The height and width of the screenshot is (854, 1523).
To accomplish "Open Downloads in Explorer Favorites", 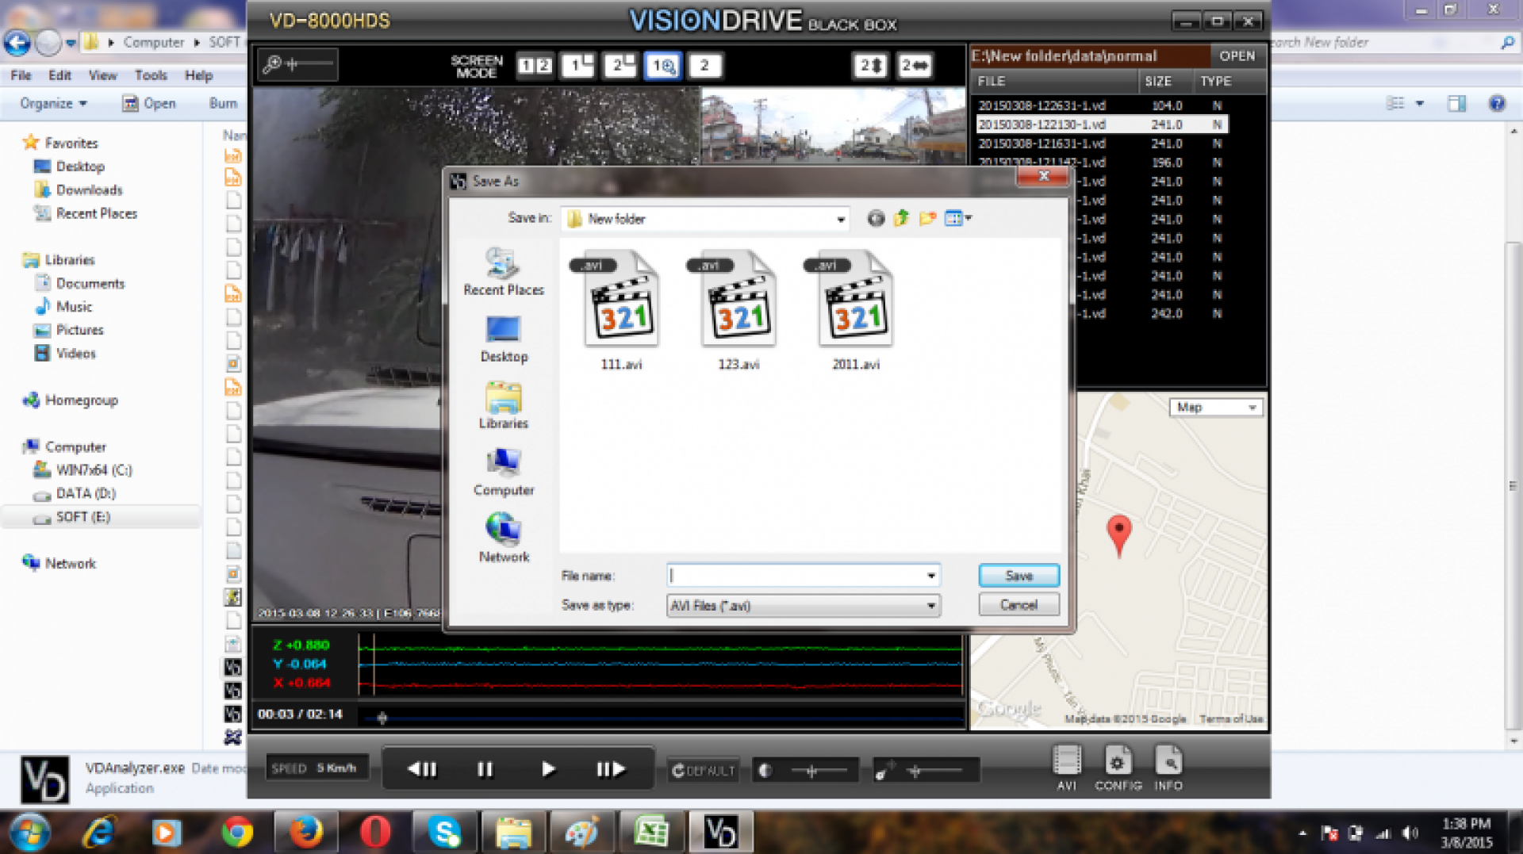I will (89, 190).
